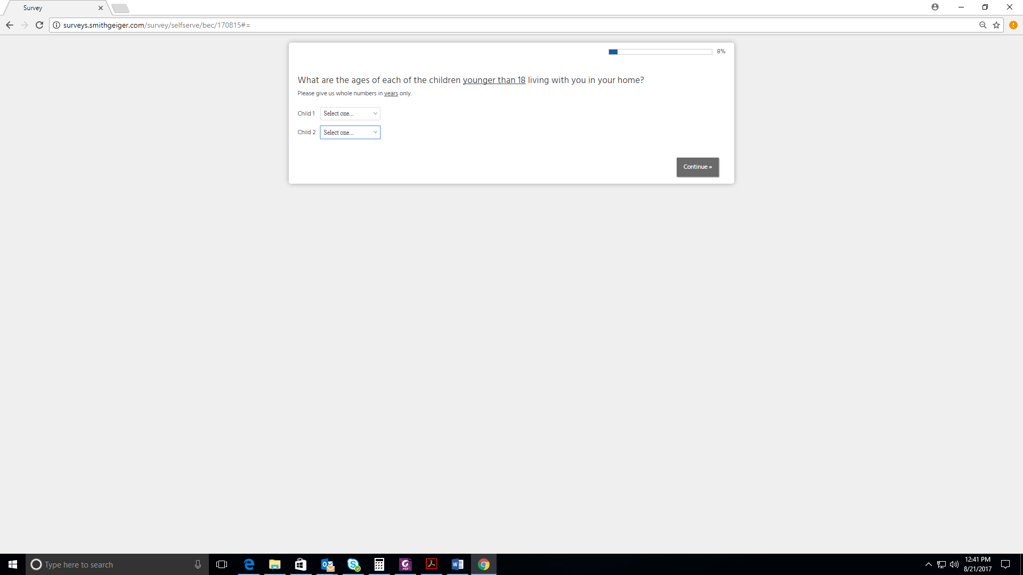Open a new browser tab
Viewport: 1023px width, 575px height.
120,8
